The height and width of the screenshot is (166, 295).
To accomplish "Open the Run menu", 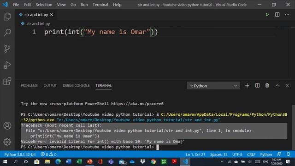I will click(84, 5).
